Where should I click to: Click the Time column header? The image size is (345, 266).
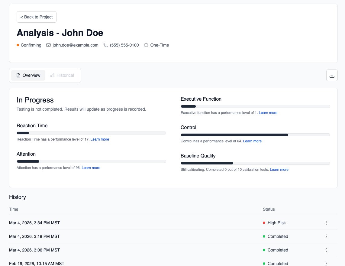pos(14,209)
